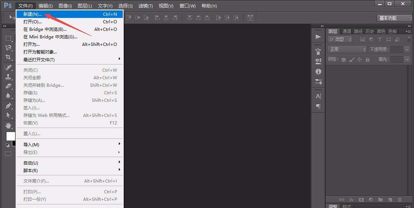Click the opacity value field

pyautogui.click(x=397, y=49)
